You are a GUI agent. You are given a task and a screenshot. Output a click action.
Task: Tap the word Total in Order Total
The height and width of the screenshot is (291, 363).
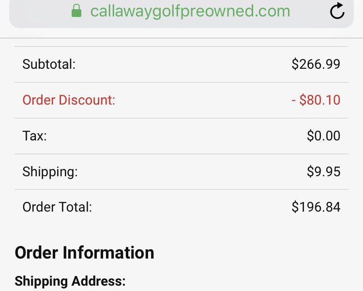(75, 207)
